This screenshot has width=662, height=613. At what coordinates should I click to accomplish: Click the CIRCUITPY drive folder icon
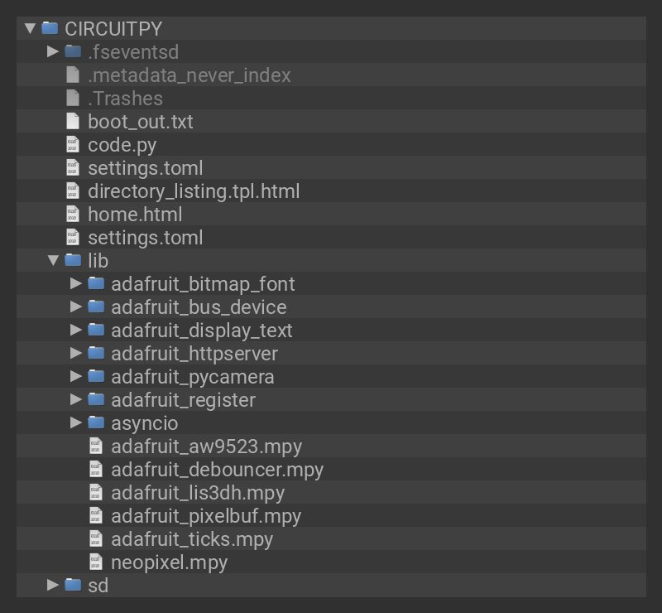click(50, 29)
